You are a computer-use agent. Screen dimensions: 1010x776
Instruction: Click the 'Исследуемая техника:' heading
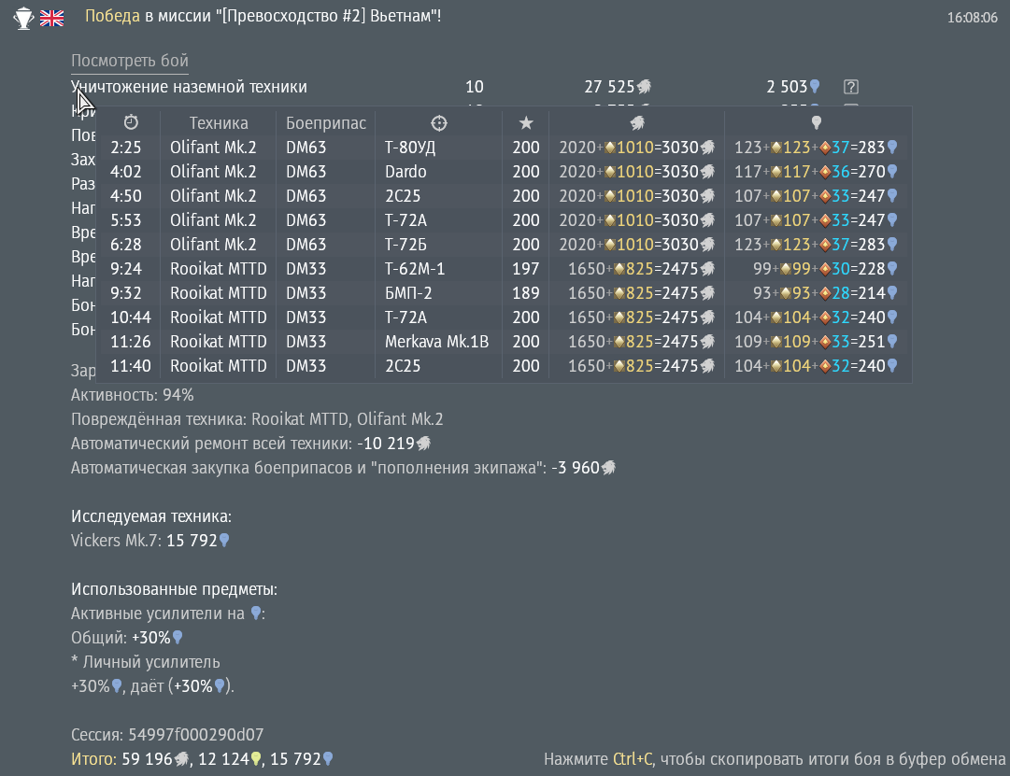click(x=151, y=516)
